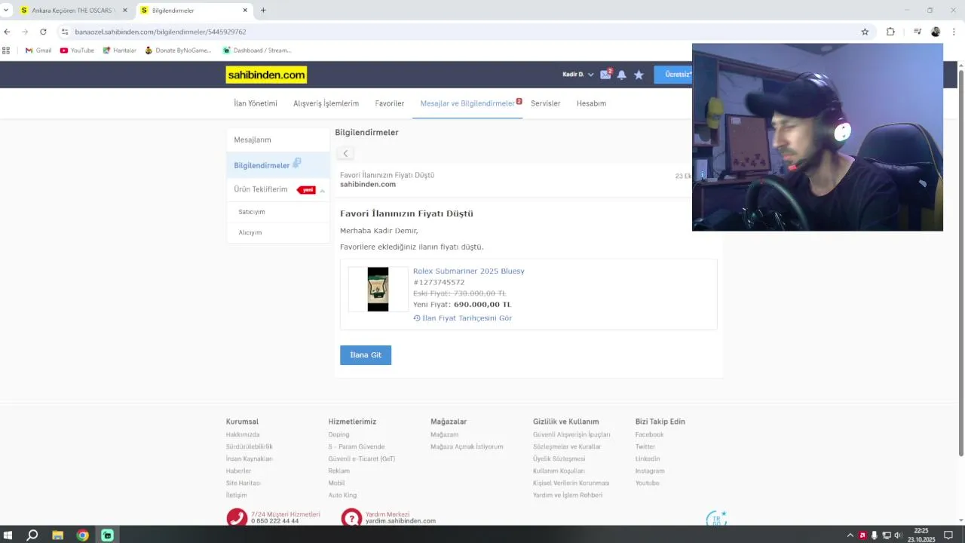This screenshot has width=965, height=543.
Task: Select Alıcıyım in the sidebar
Action: click(278, 232)
